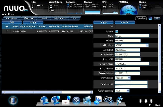Image resolution: width=163 pixels, height=107 pixels.
Task: Click the Remote Address column header
Action: tap(70, 27)
